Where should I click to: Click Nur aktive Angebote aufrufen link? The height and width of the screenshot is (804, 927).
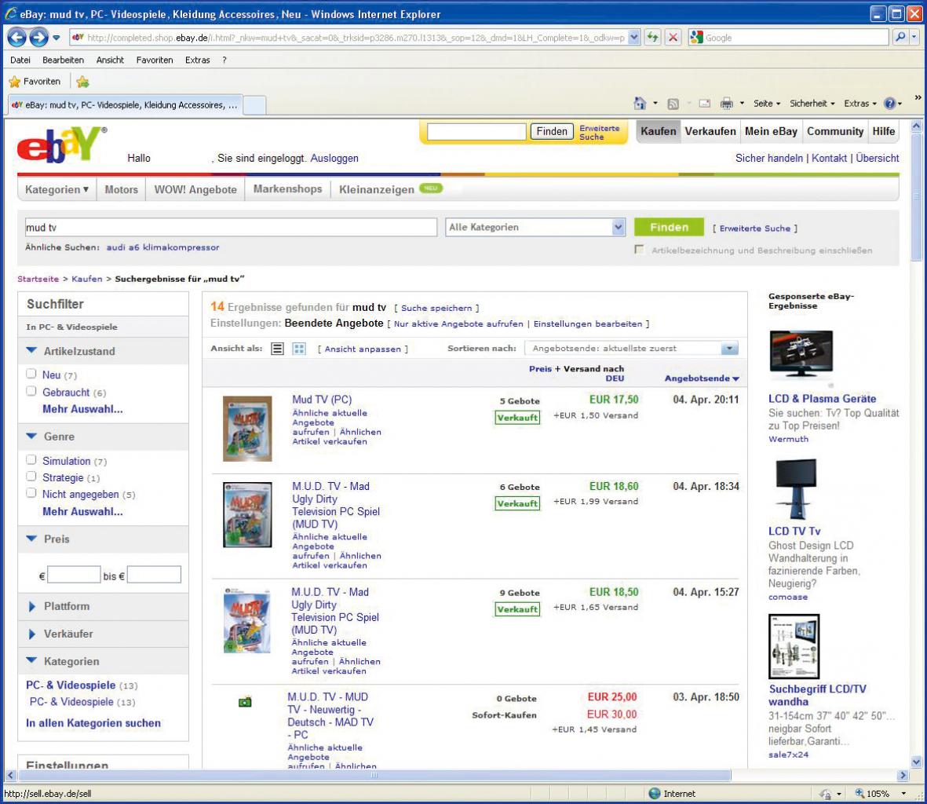pos(458,324)
